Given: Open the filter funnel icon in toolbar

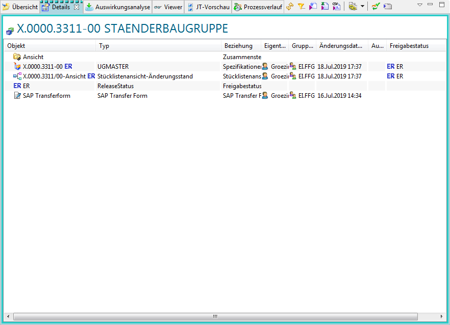Looking at the screenshot, I should [302, 7].
